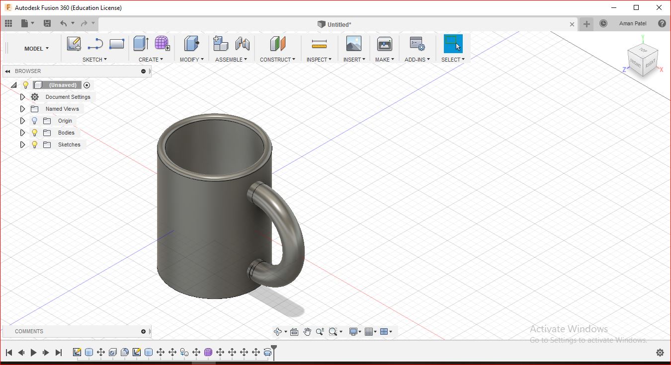Expand the Comments panel plus button

click(x=144, y=331)
